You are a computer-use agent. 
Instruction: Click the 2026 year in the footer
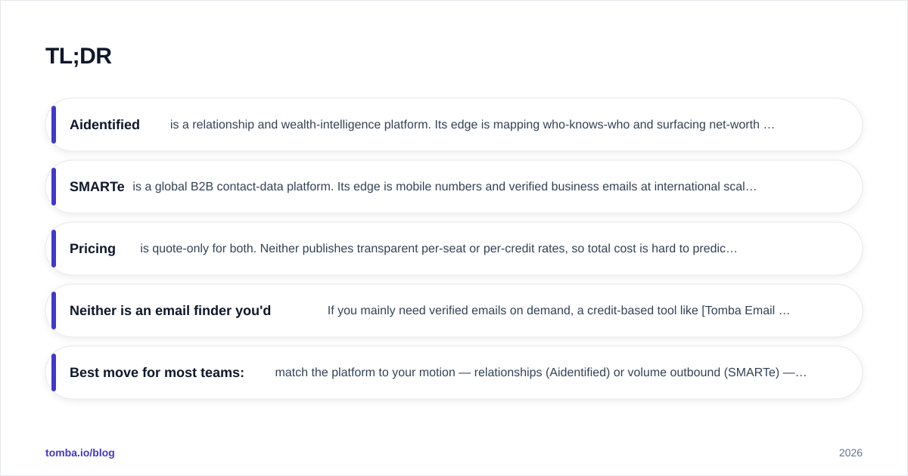click(850, 453)
